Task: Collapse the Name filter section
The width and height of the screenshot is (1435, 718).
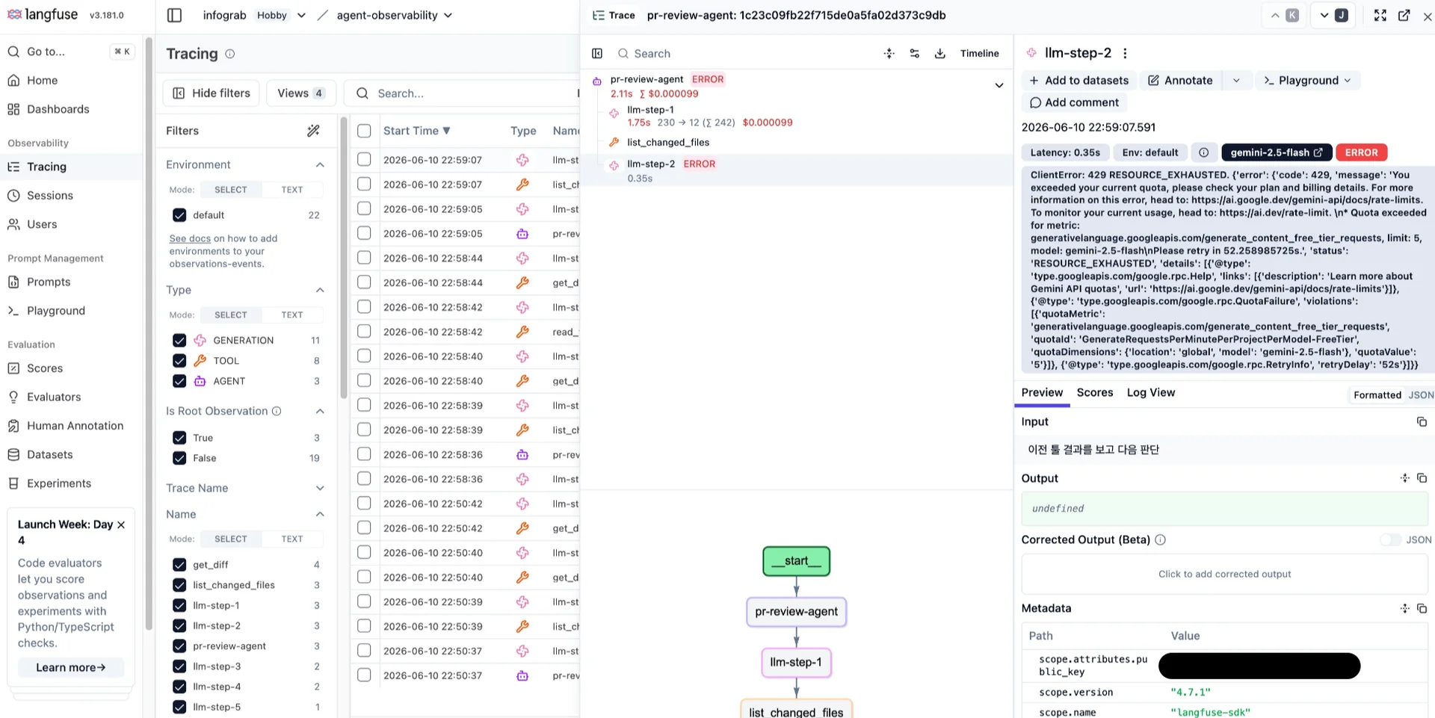Action: coord(320,514)
